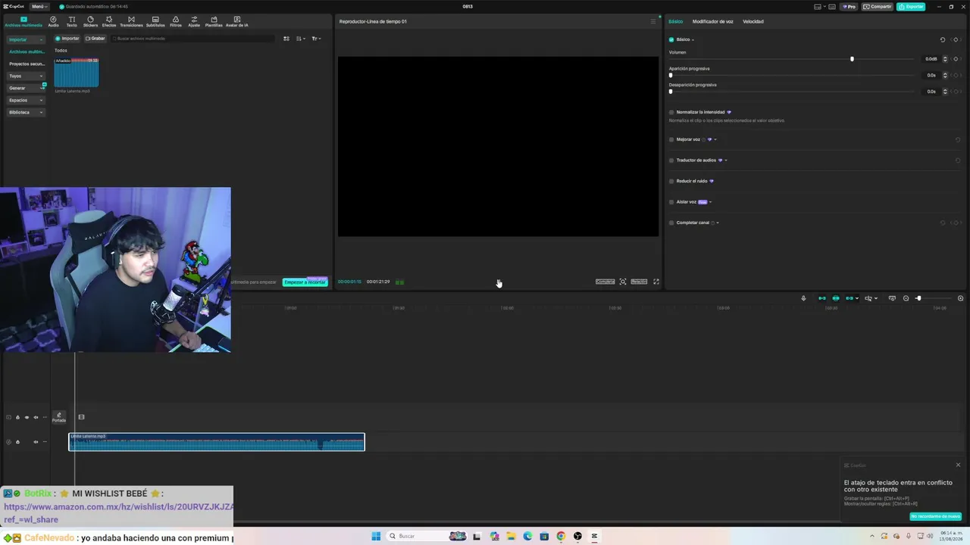Open the Texto panel

[72, 21]
